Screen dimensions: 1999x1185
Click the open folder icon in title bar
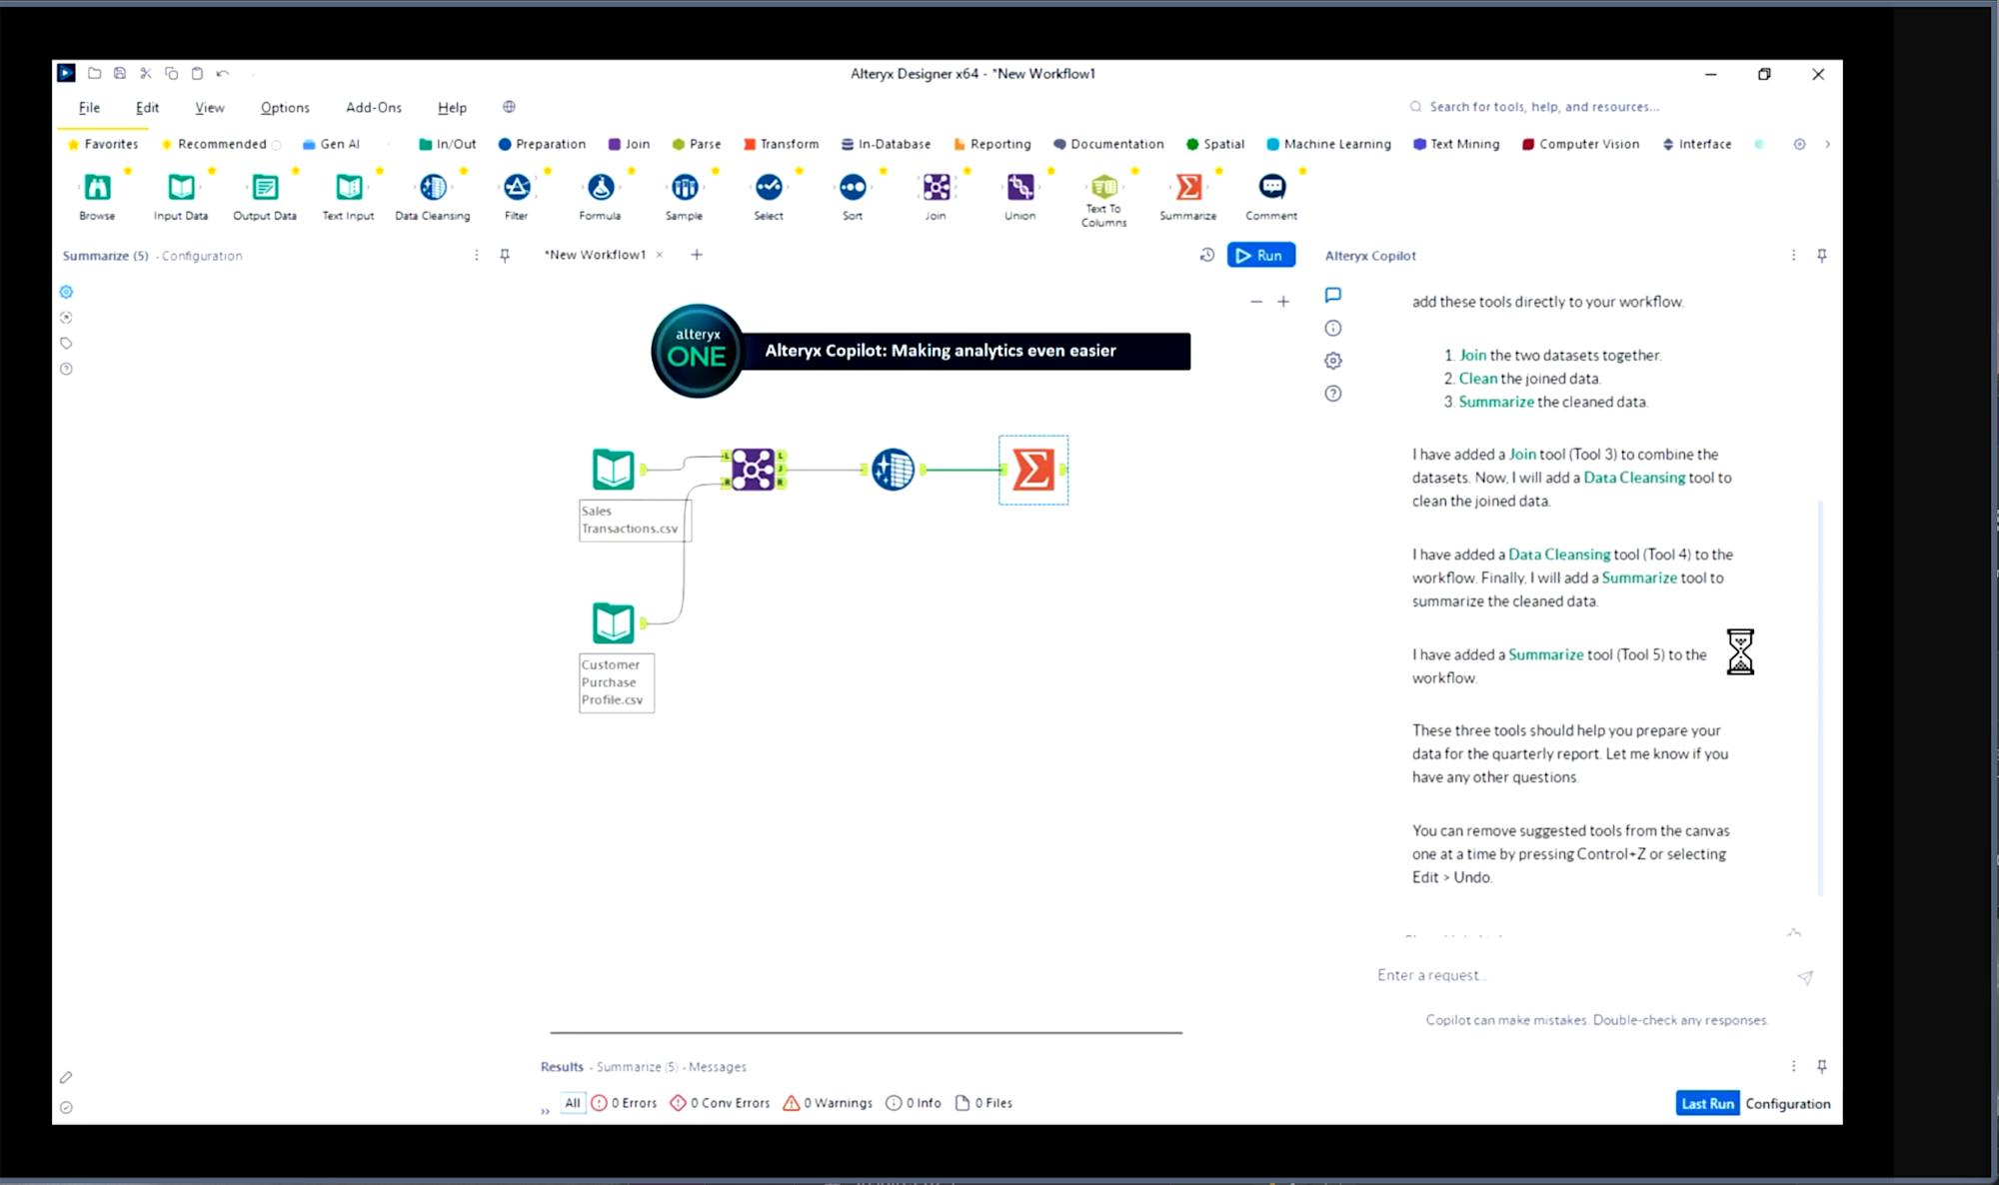point(94,73)
